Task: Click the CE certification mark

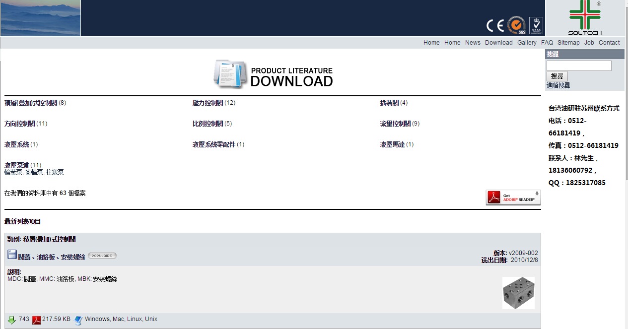Action: point(495,26)
